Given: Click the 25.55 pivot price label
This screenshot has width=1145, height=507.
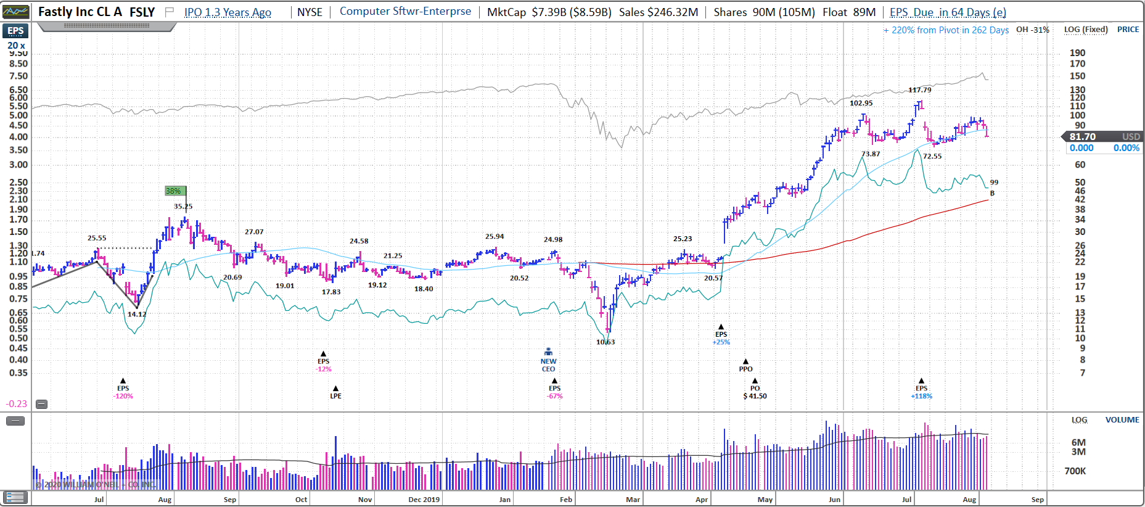Looking at the screenshot, I should tap(97, 238).
